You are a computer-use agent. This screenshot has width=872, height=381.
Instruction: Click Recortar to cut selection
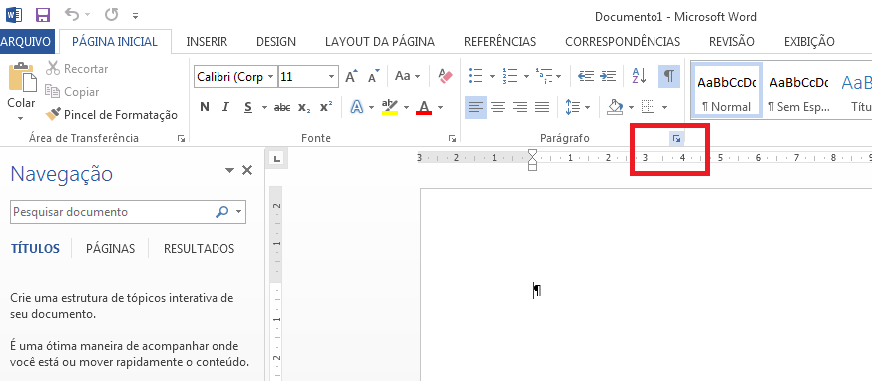click(77, 69)
